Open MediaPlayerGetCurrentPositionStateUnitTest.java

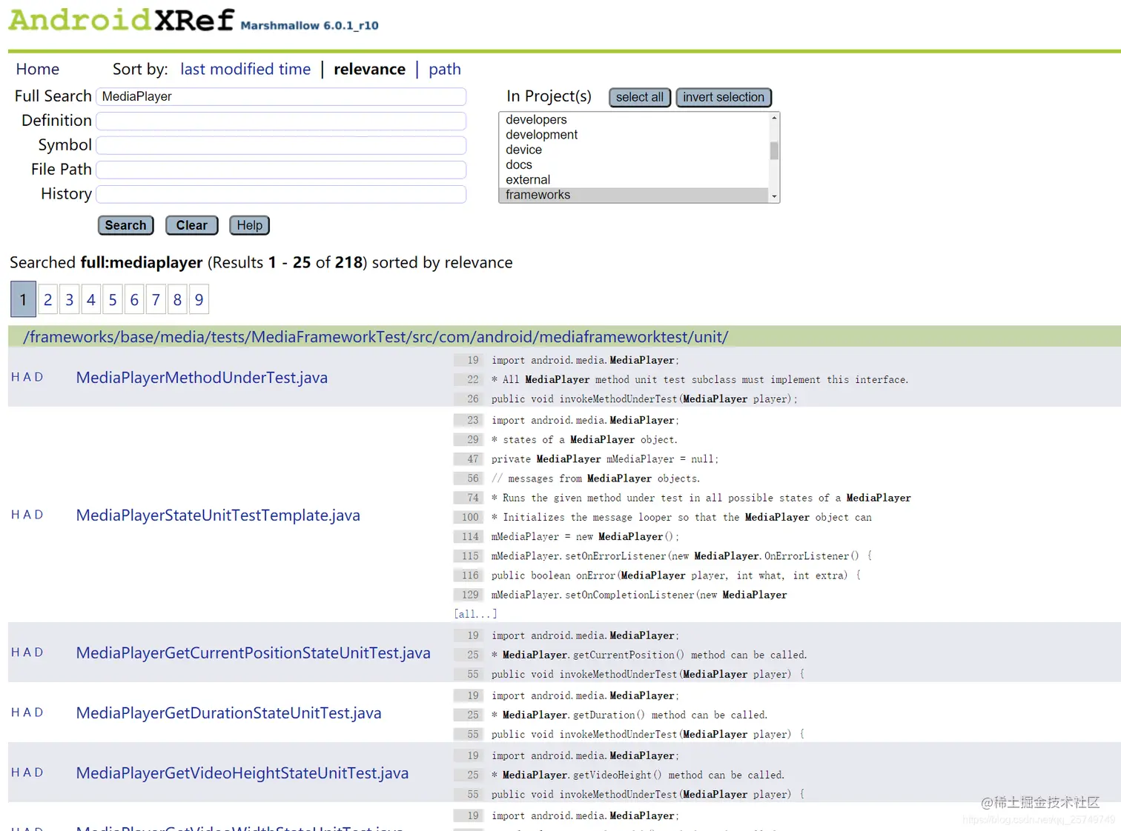pyautogui.click(x=254, y=653)
